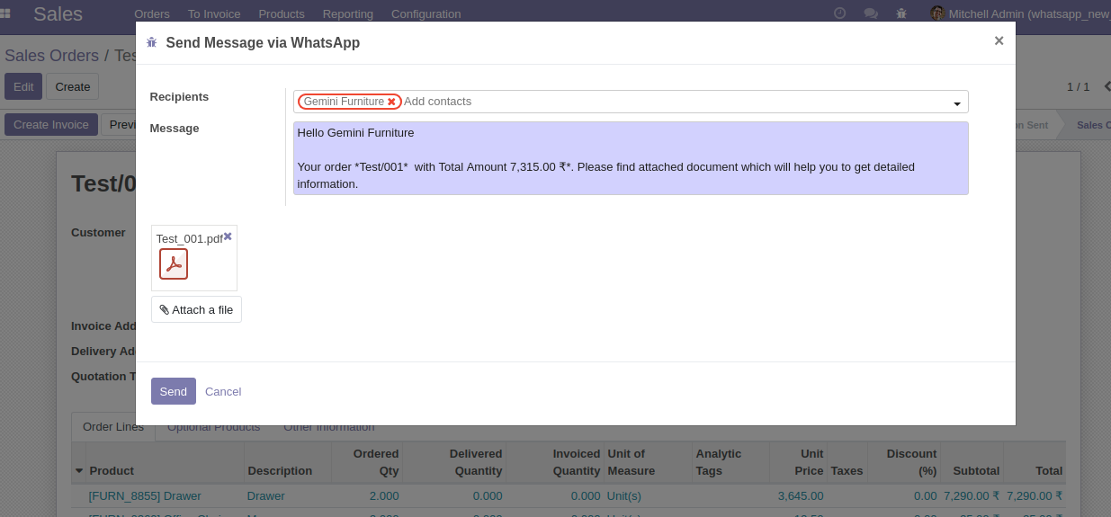Open the Orders menu
The width and height of the screenshot is (1111, 517).
point(152,13)
